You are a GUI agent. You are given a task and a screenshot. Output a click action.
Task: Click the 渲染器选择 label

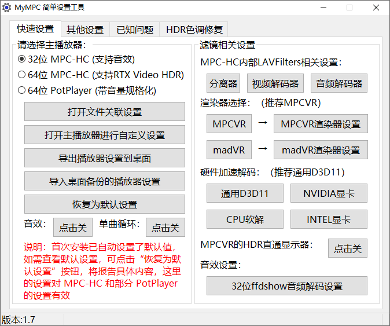pos(225,102)
